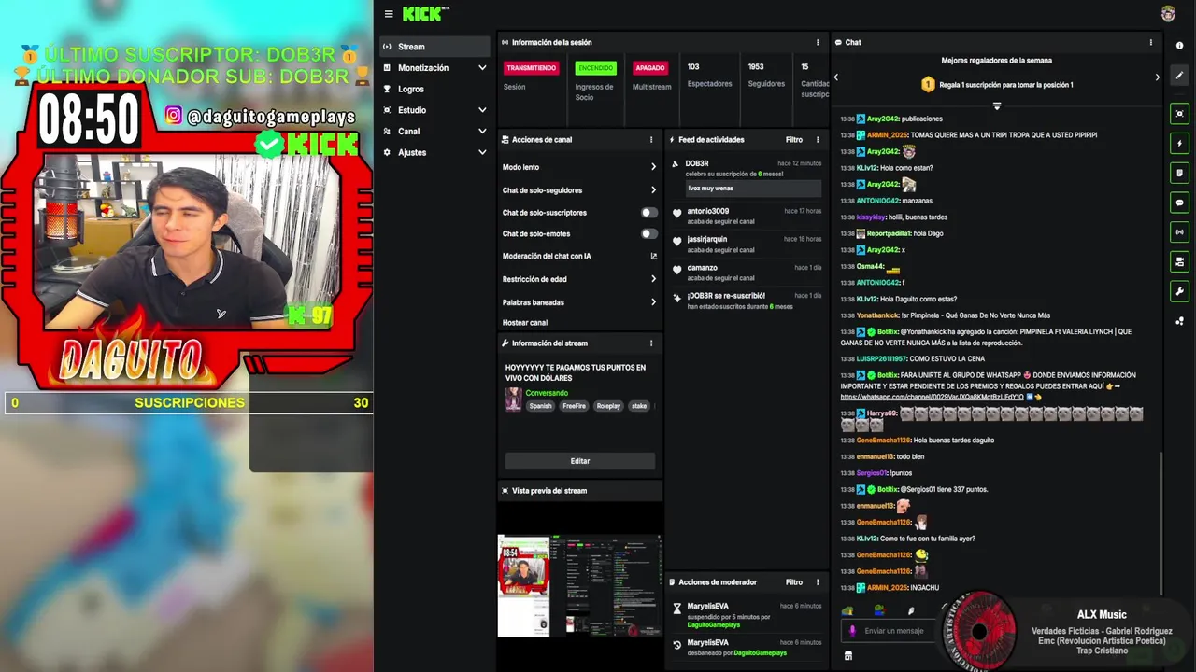Screen dimensions: 1196x672
Task: Go to previous gifter leaderboard slide
Action: coord(836,77)
